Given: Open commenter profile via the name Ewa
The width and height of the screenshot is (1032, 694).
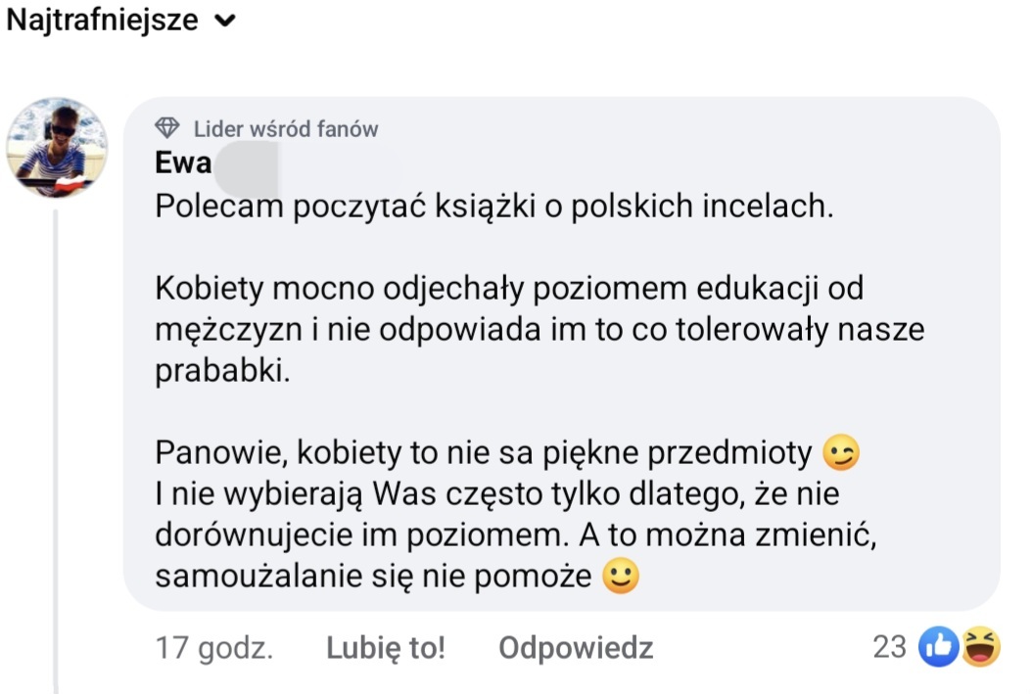Looking at the screenshot, I should (183, 162).
